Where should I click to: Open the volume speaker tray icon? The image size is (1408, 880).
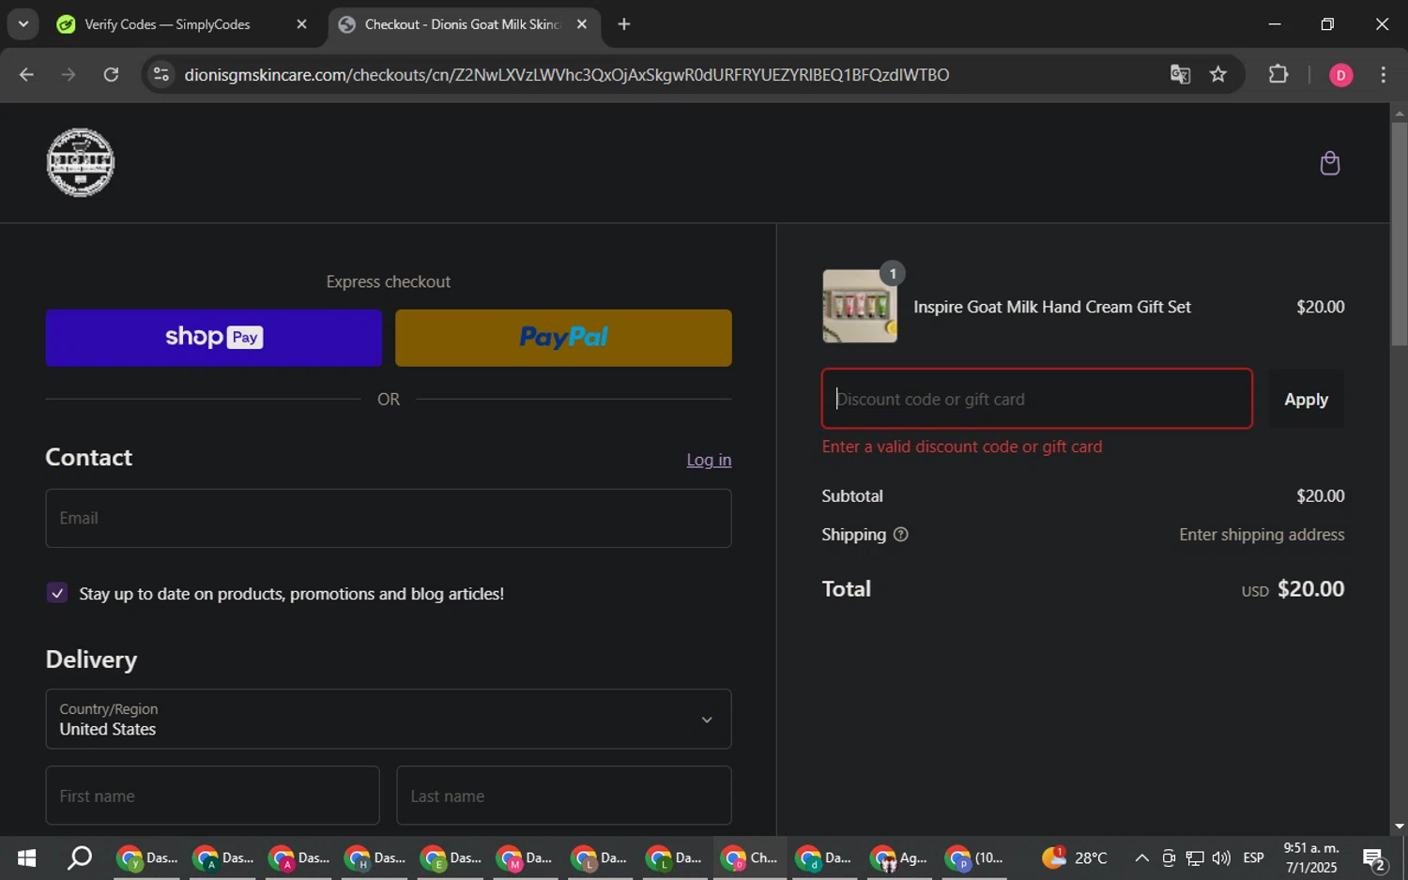coord(1221,857)
